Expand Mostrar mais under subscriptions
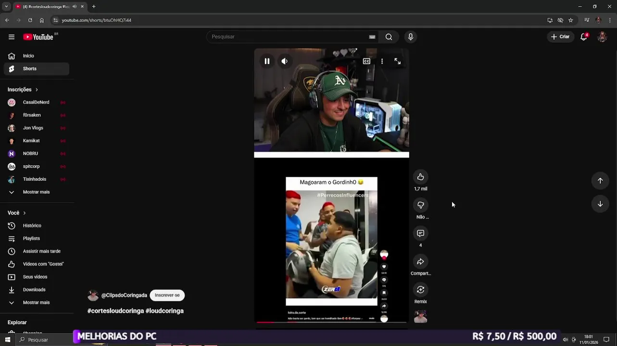The width and height of the screenshot is (617, 346). pos(37,192)
